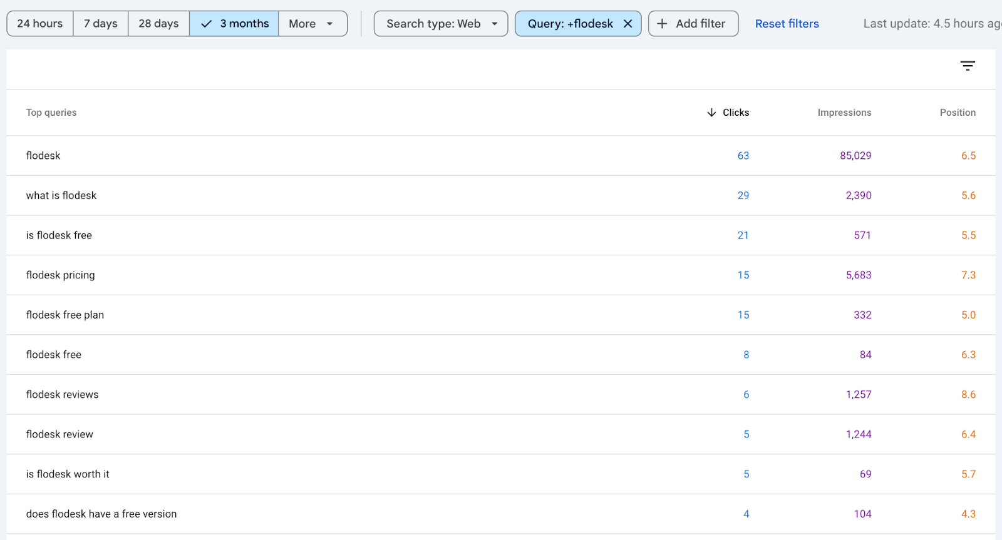Select the 24 hours date range
The width and height of the screenshot is (1002, 540).
[40, 24]
